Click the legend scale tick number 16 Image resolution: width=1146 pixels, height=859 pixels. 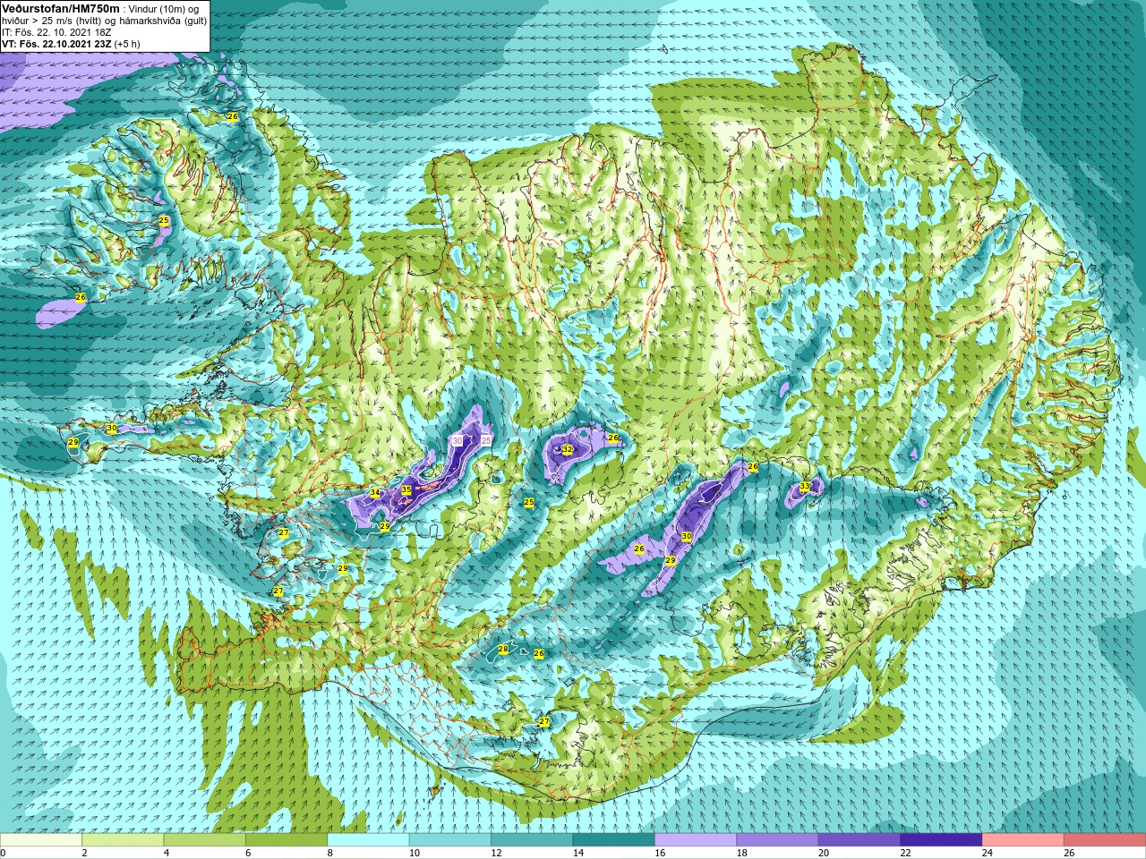tap(660, 854)
